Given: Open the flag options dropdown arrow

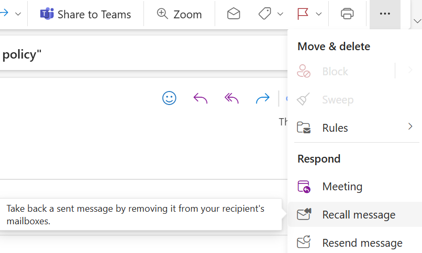Looking at the screenshot, I should 319,14.
